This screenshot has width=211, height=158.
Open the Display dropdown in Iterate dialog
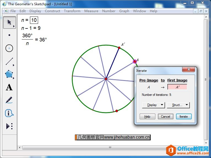coord(153,105)
